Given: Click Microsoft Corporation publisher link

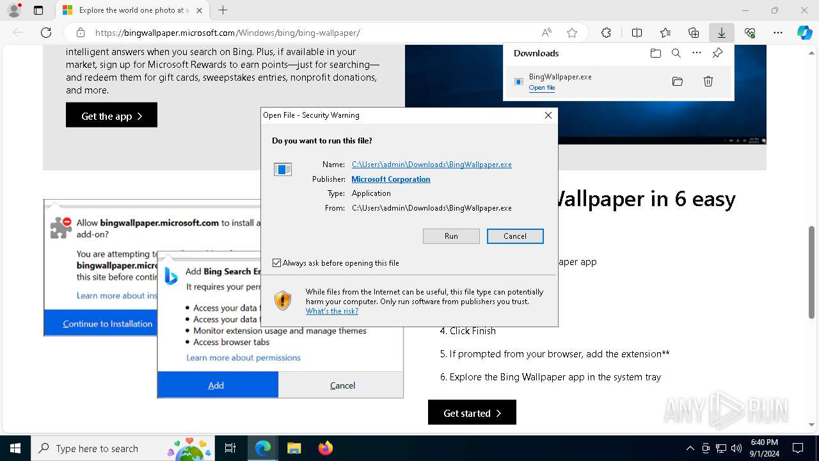Looking at the screenshot, I should point(391,179).
